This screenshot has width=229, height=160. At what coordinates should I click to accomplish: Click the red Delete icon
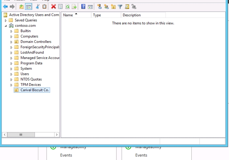click(x=53, y=7)
